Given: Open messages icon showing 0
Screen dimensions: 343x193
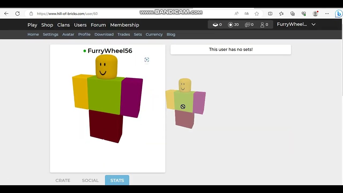Looking at the screenshot, I should pyautogui.click(x=249, y=24).
